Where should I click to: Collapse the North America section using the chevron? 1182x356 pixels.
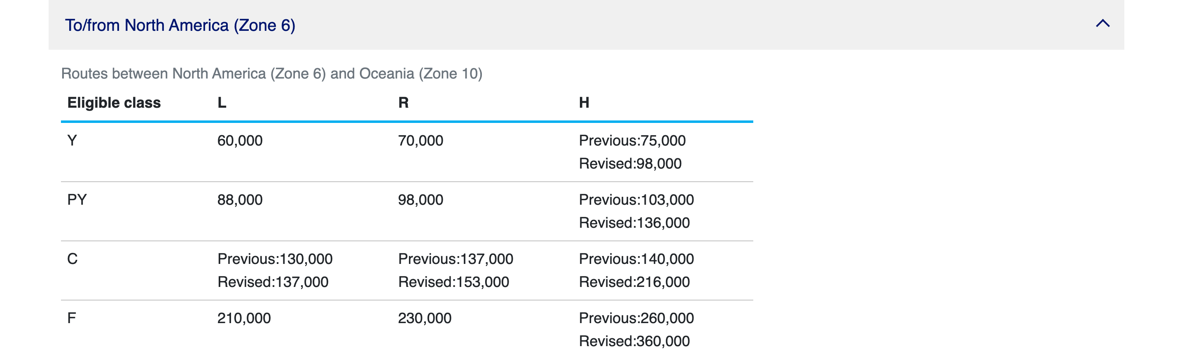tap(1102, 24)
